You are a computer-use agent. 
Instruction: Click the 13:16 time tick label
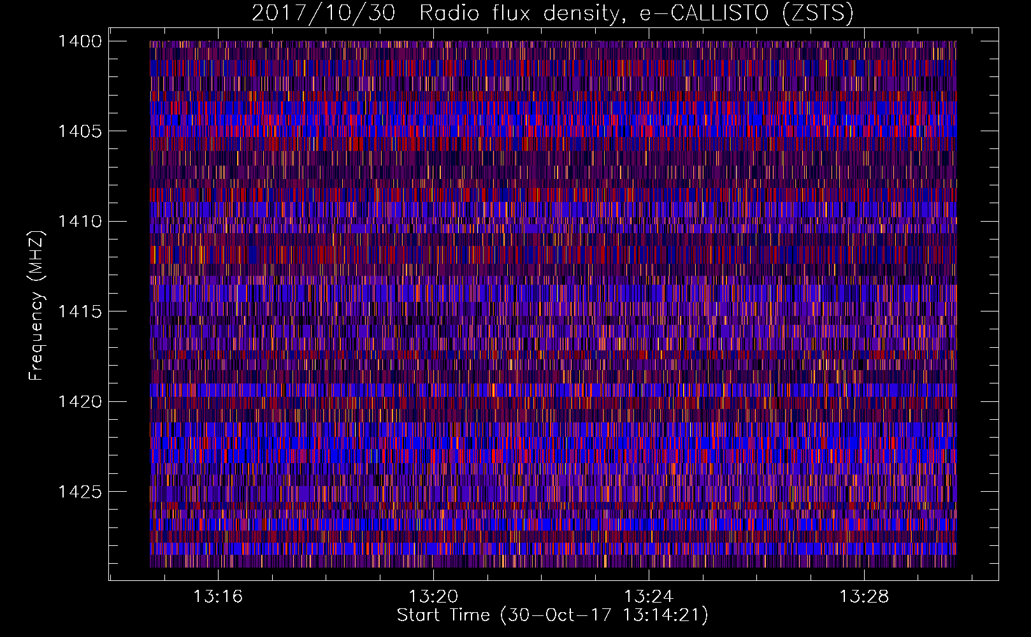[x=219, y=597]
